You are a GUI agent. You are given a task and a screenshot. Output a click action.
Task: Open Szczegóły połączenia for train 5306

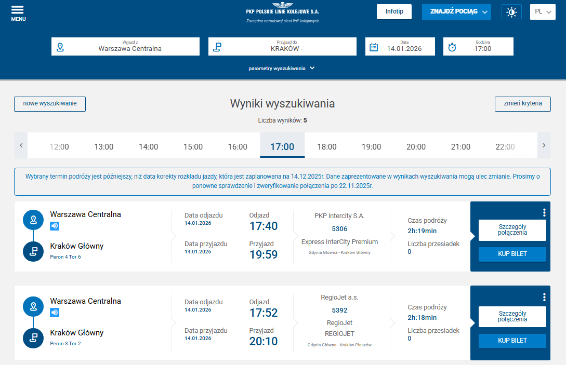(x=512, y=230)
